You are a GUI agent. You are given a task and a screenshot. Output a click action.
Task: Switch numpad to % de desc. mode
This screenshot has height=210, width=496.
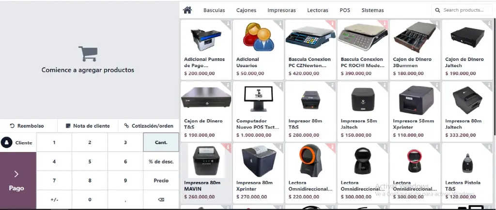coord(161,162)
